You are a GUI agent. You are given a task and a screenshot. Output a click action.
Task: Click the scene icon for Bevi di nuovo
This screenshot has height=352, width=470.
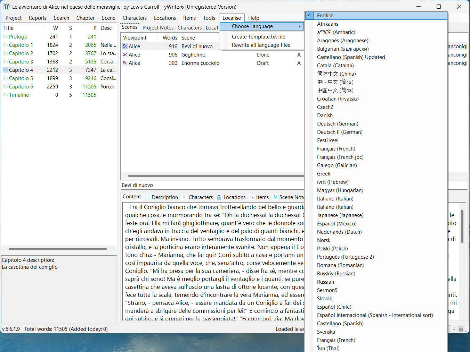[125, 46]
